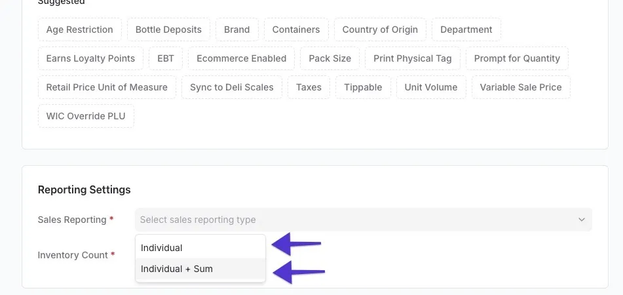Open the Sales Reporting dropdown chevron
Screen dimensions: 623x295
coord(581,220)
